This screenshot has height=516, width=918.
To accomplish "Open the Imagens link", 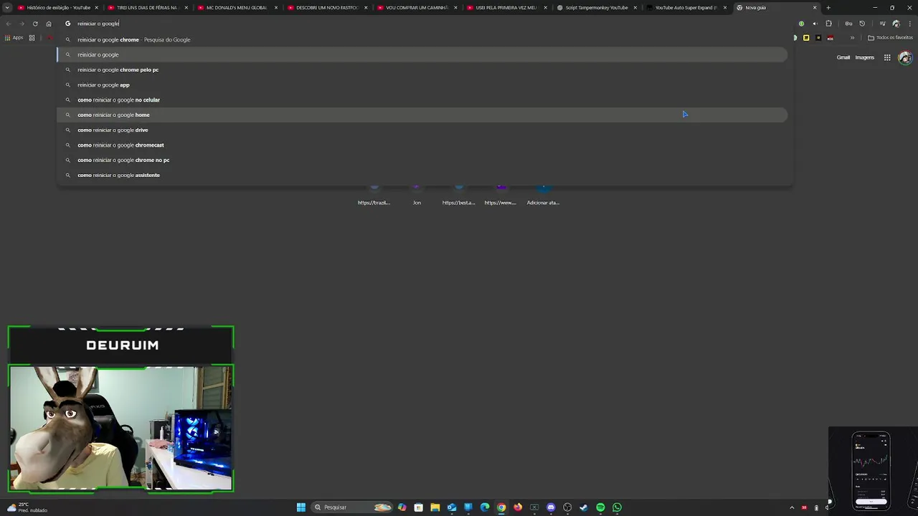I will [864, 57].
